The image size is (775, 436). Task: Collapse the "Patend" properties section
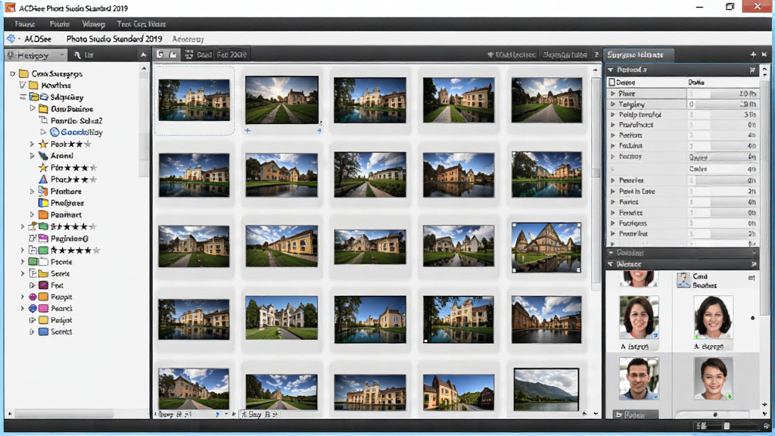coord(611,70)
